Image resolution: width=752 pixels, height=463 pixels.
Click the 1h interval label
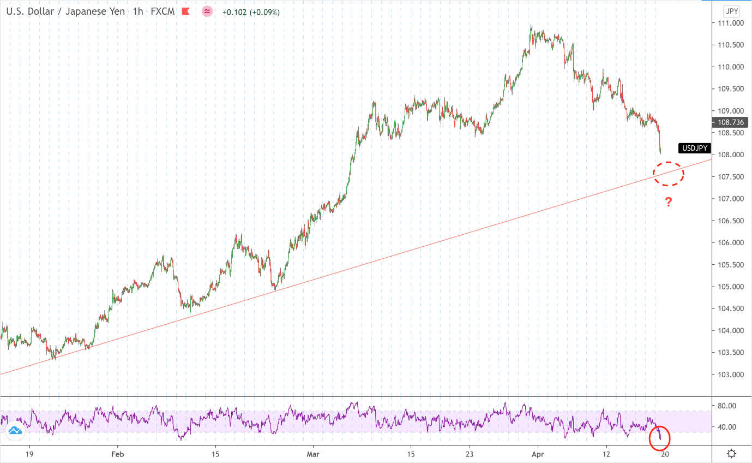tap(137, 11)
